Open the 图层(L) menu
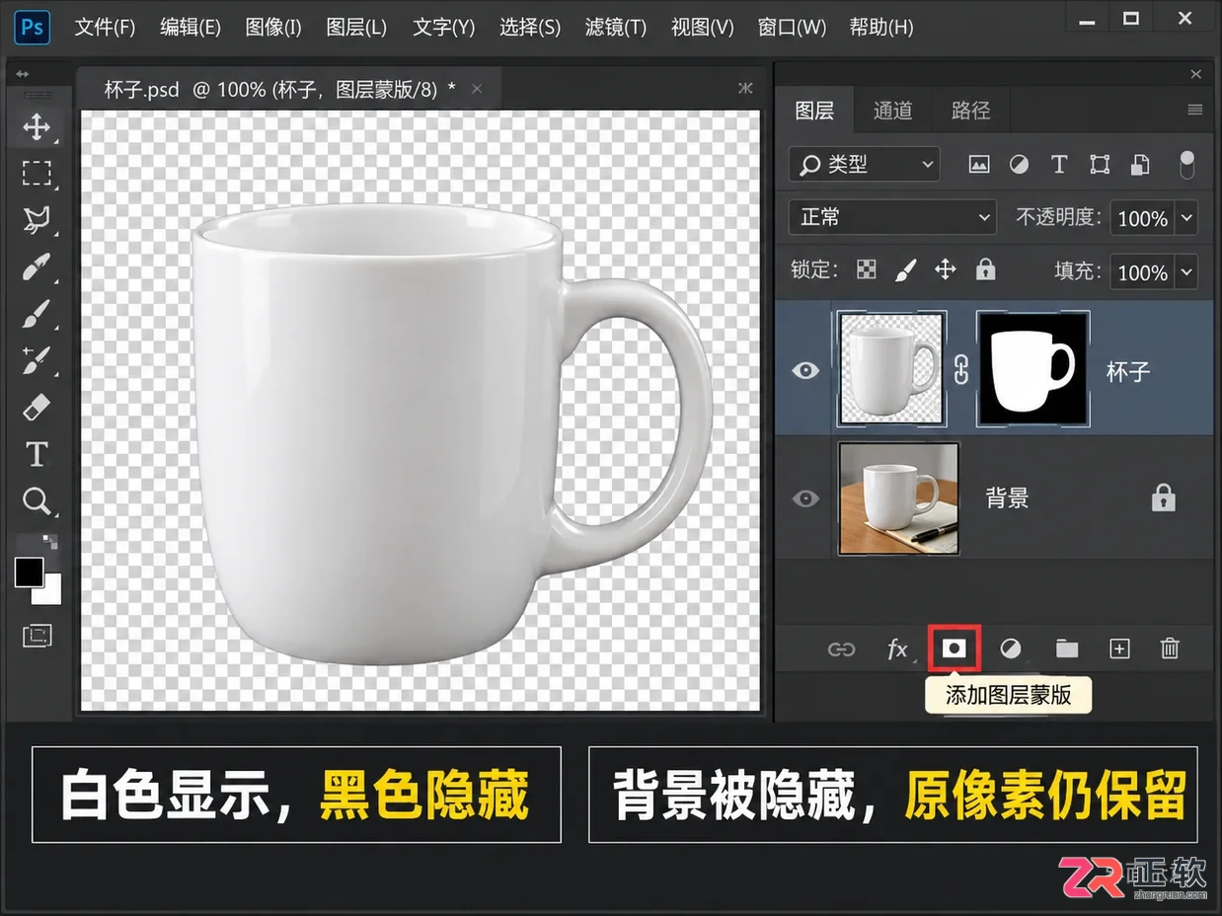The height and width of the screenshot is (916, 1222). [x=356, y=27]
